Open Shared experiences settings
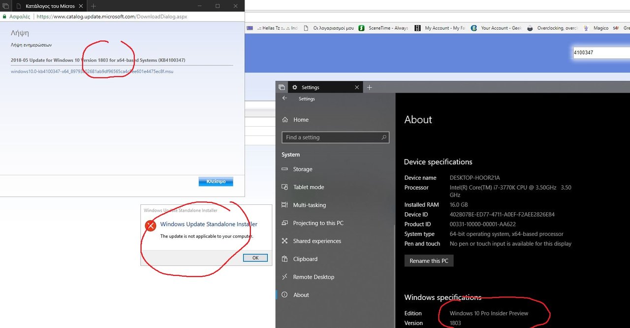630x328 pixels. click(317, 241)
